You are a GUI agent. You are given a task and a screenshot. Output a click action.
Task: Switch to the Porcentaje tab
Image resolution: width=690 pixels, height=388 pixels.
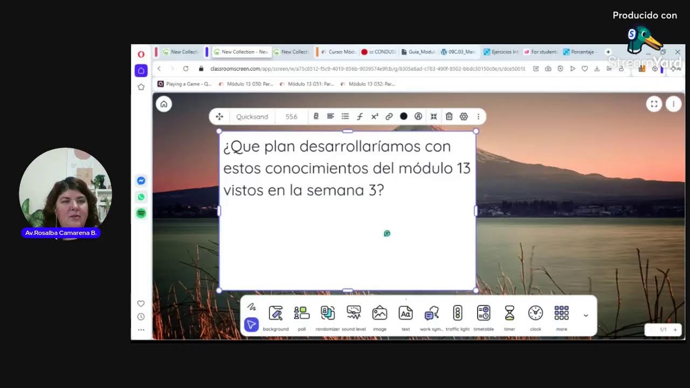click(x=581, y=52)
